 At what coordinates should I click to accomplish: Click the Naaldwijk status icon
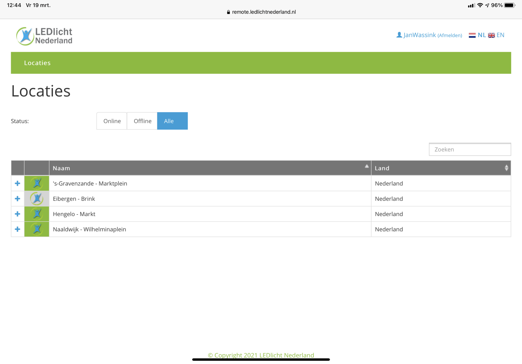37,229
